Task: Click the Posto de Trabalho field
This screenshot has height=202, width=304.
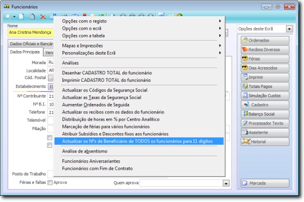Action: 50,174
